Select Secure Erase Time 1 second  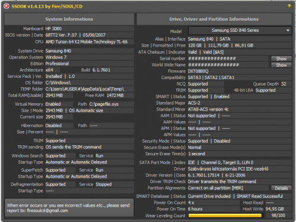click(x=197, y=154)
